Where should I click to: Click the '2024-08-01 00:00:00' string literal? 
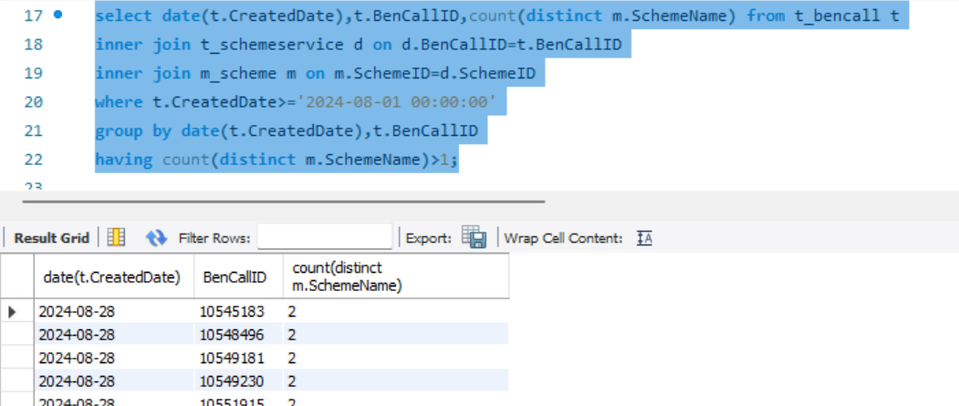[396, 101]
